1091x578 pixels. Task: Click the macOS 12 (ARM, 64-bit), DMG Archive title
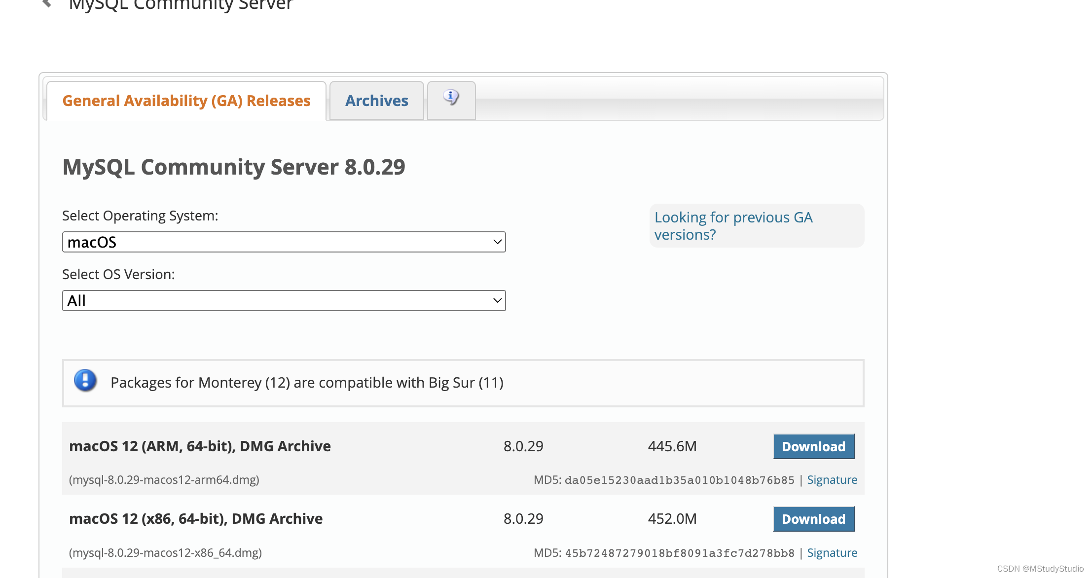[200, 446]
